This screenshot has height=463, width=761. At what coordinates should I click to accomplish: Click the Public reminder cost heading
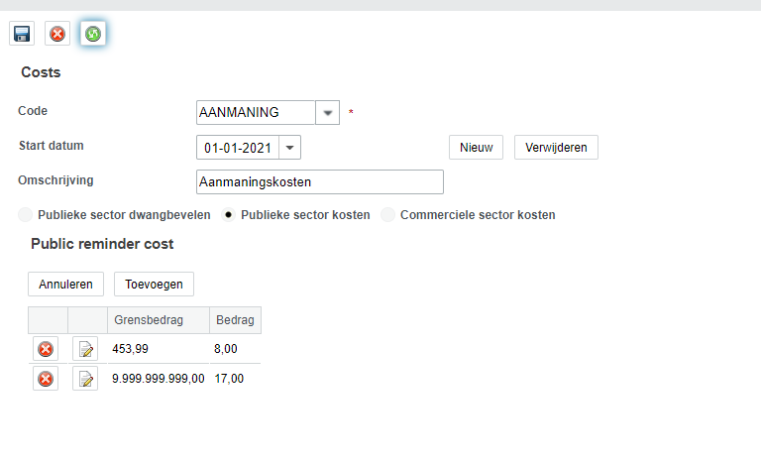(102, 244)
